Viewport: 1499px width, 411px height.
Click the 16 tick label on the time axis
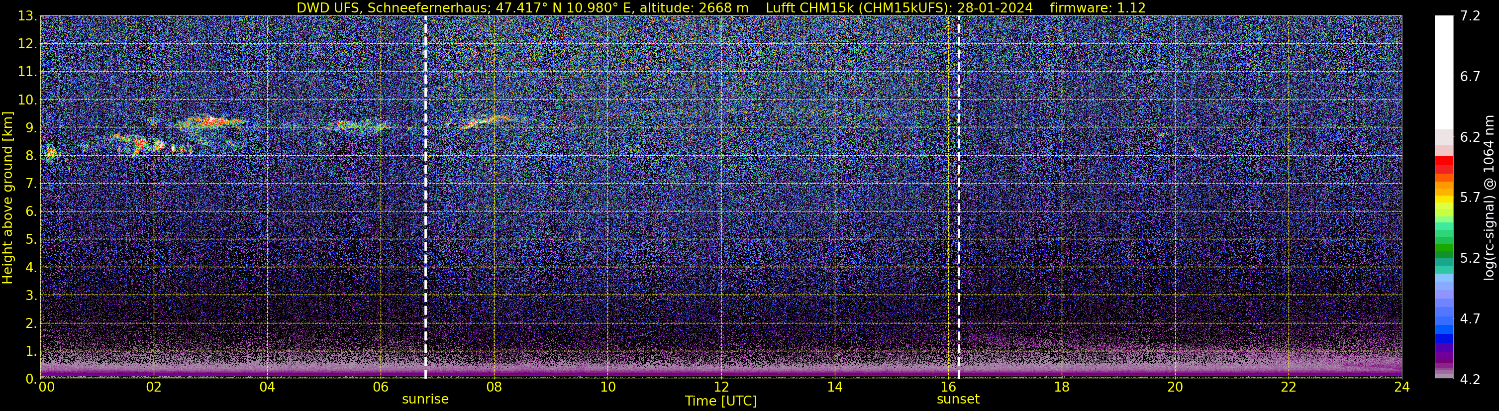948,388
